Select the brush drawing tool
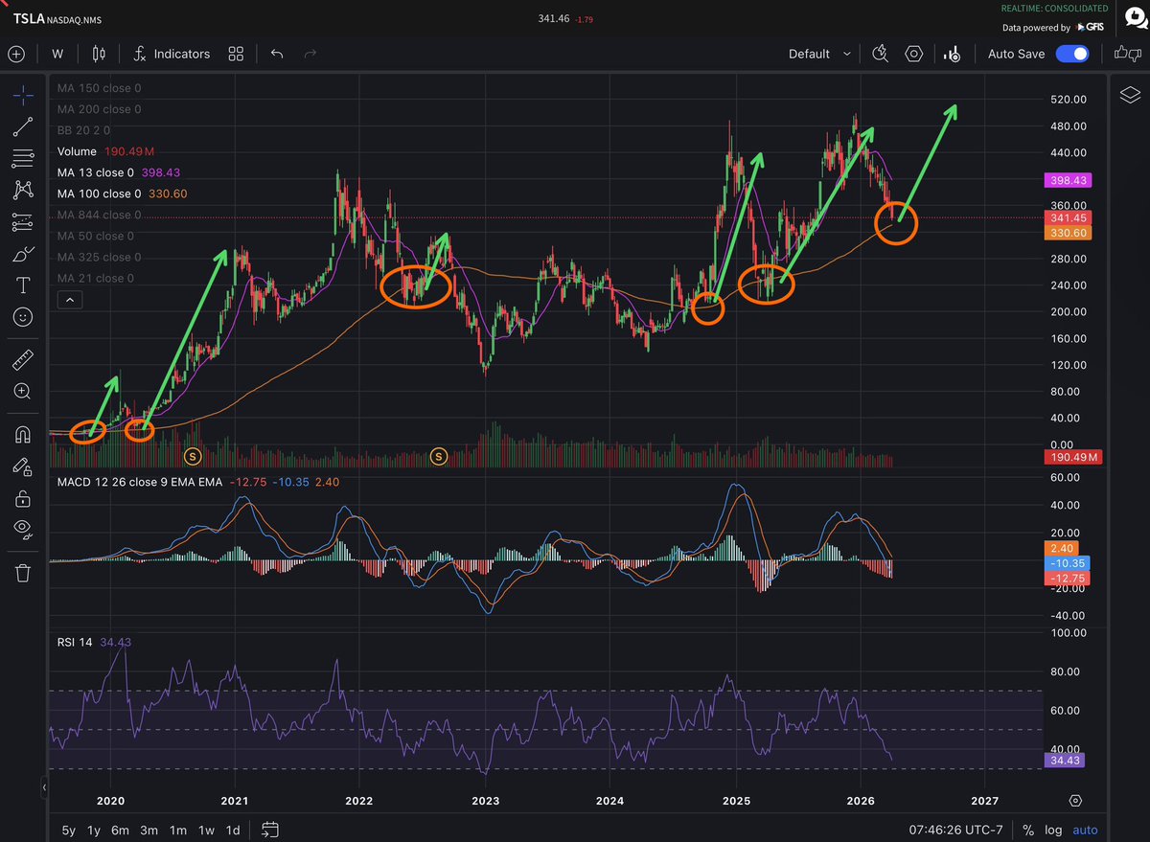The height and width of the screenshot is (842, 1150). click(x=24, y=254)
